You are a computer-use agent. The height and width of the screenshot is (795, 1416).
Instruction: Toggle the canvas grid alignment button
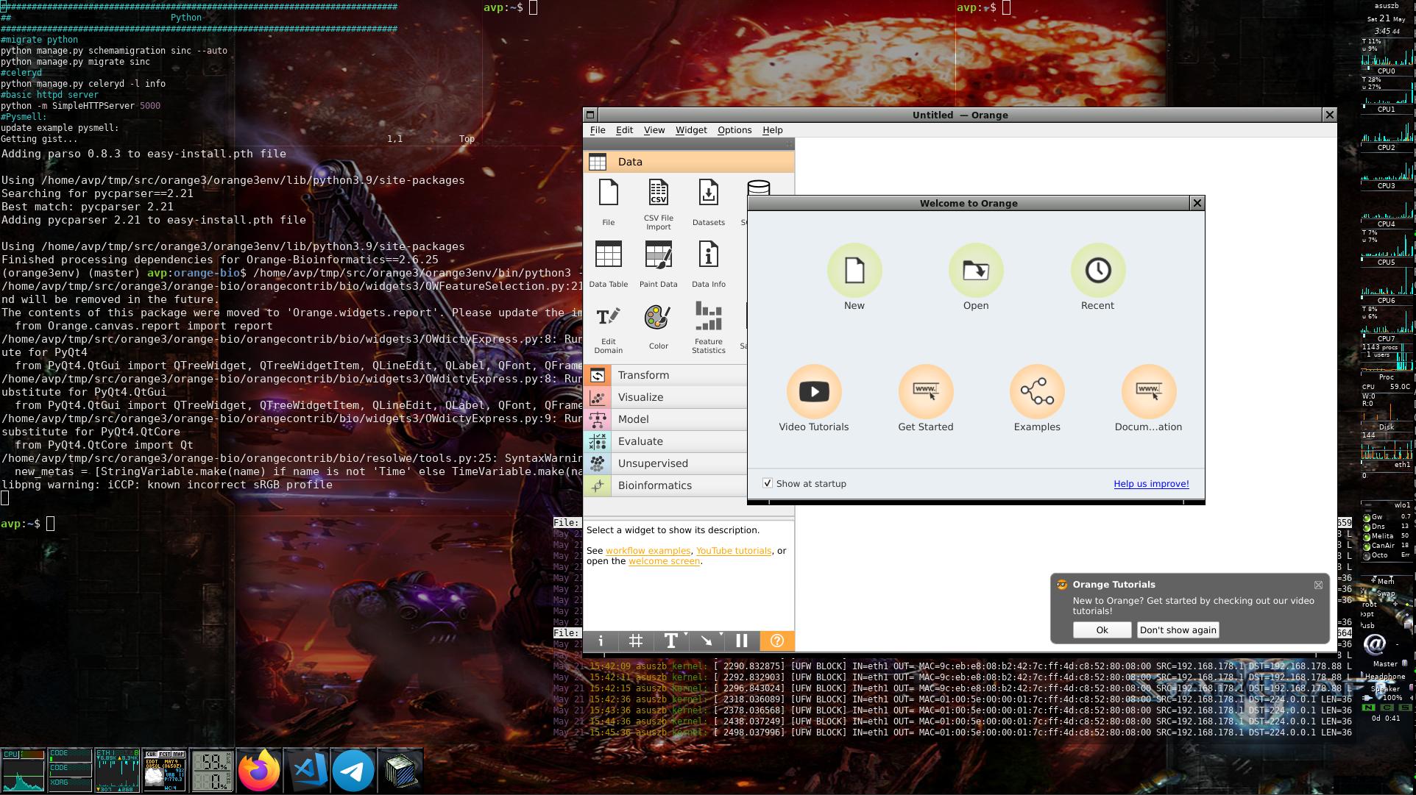pos(635,641)
